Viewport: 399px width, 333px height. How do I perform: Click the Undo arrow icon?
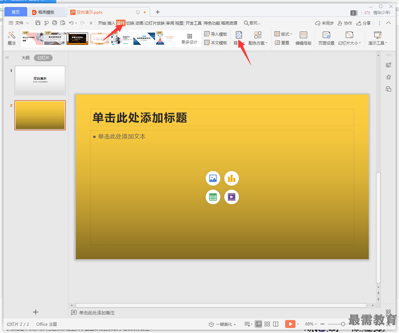pyautogui.click(x=71, y=23)
